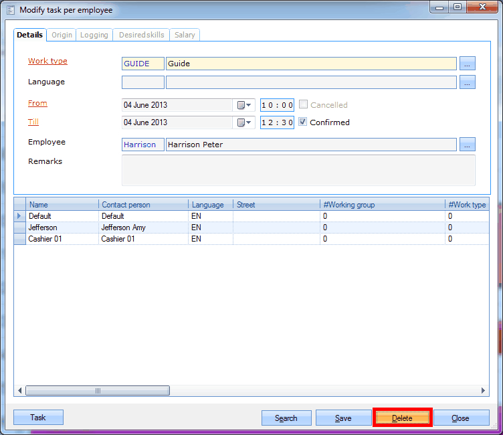This screenshot has width=503, height=435.
Task: Click the Search button
Action: pyautogui.click(x=286, y=418)
